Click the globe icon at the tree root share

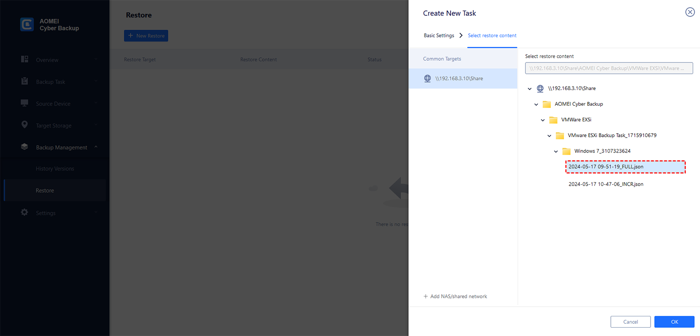coord(540,88)
